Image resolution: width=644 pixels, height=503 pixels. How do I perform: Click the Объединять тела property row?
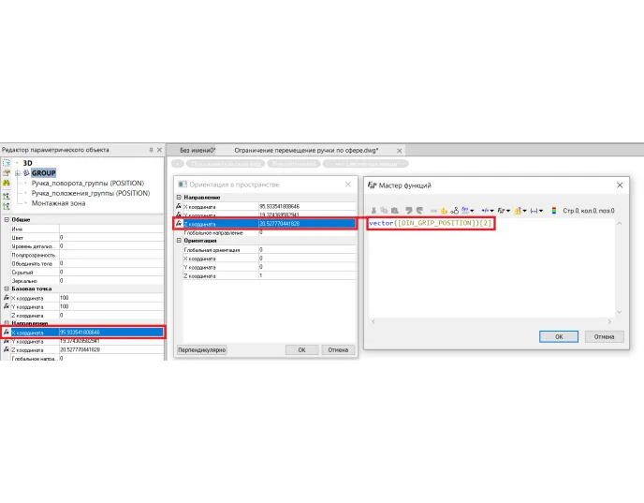(87, 263)
